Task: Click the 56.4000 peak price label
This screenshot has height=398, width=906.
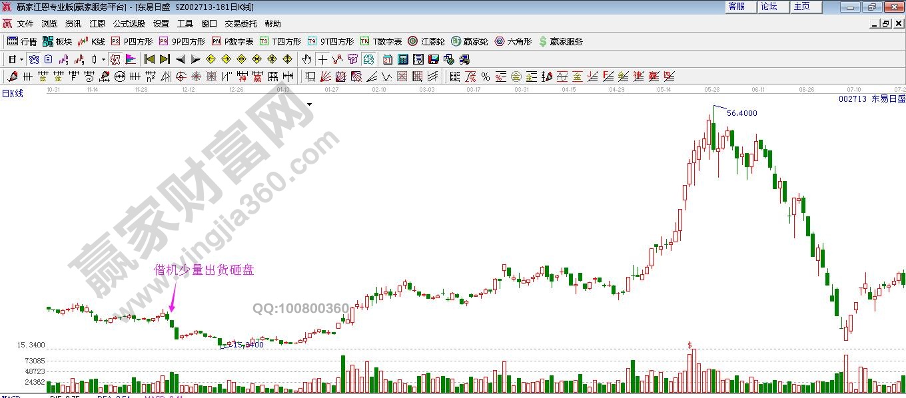Action: pyautogui.click(x=741, y=113)
